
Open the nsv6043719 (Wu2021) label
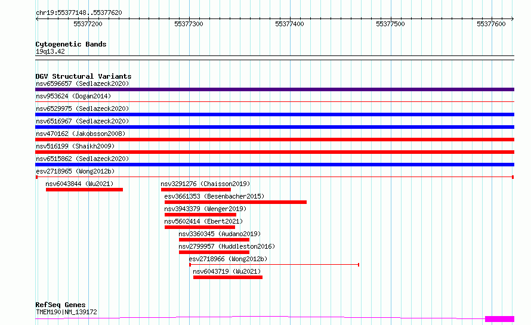click(227, 271)
